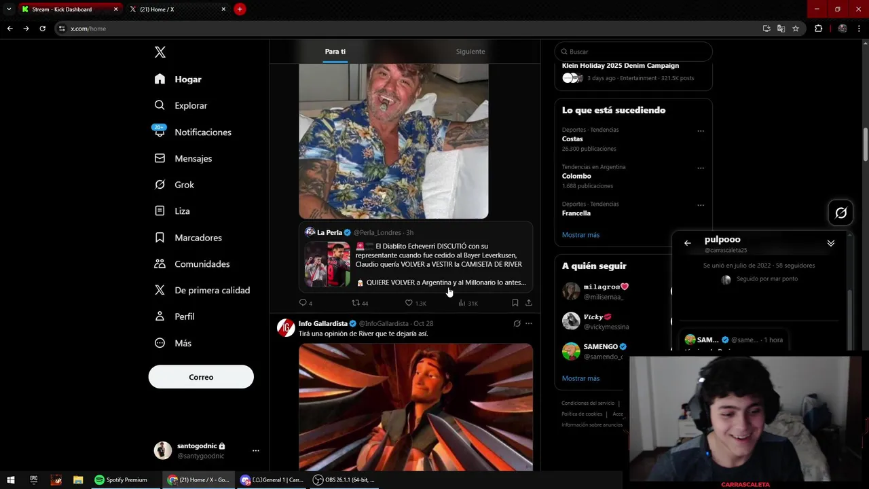869x489 pixels.
Task: Open the floating Grok button
Action: pyautogui.click(x=840, y=213)
